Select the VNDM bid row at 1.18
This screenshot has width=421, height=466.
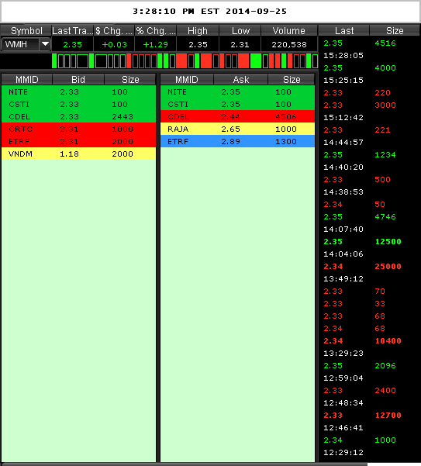click(x=79, y=154)
